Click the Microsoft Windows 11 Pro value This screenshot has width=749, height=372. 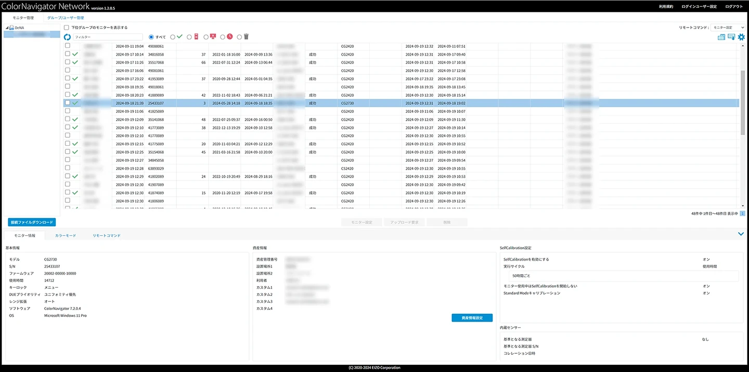click(x=65, y=315)
